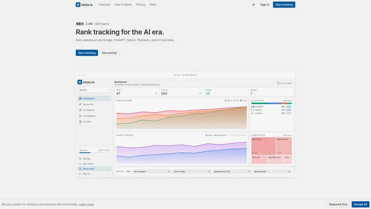Open How It Works in the navigation

click(x=123, y=5)
